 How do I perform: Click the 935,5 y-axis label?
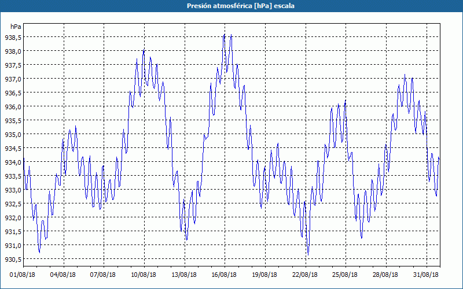13,121
